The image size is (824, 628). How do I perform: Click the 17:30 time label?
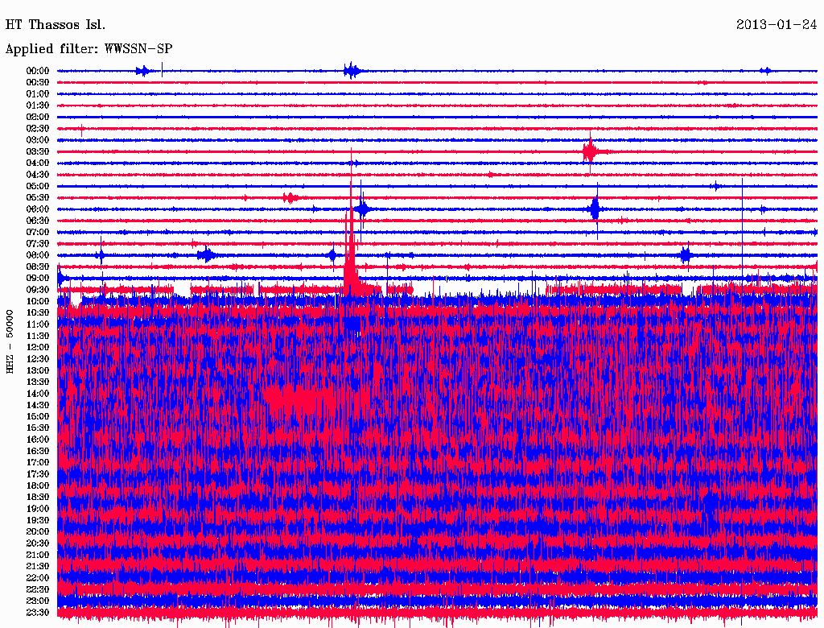click(38, 474)
